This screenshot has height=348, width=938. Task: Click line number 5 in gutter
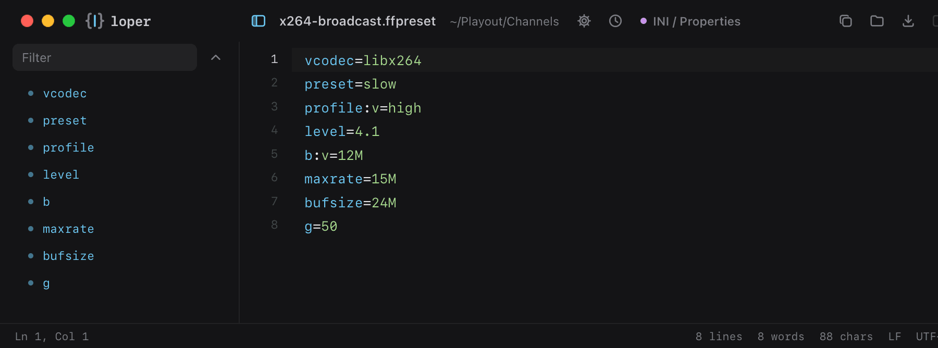[274, 154]
